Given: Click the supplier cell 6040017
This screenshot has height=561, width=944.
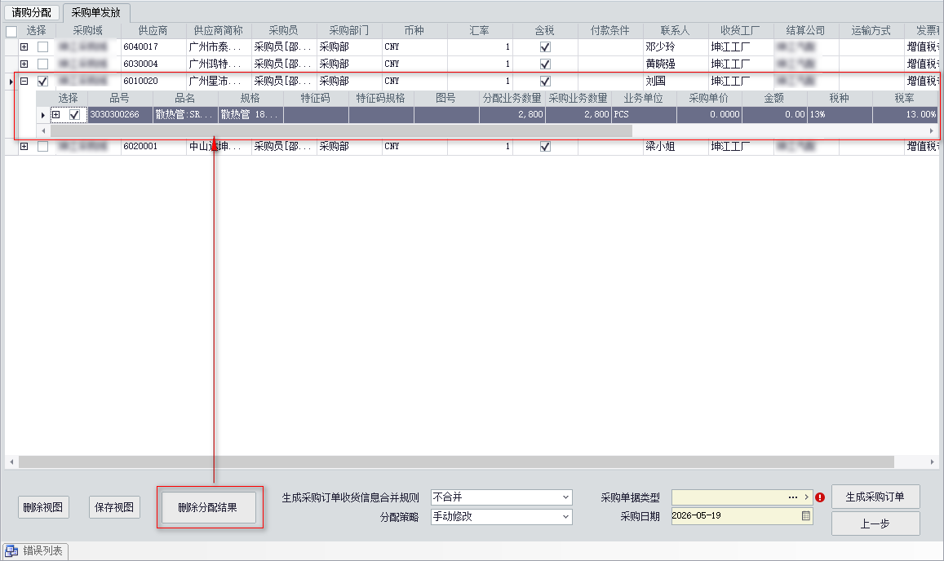Looking at the screenshot, I should point(153,47).
